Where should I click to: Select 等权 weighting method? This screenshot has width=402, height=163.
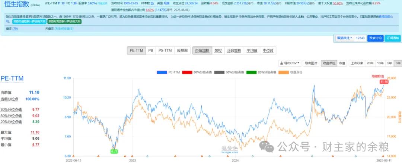[x=218, y=50]
